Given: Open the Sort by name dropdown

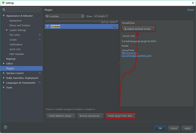Looking at the screenshot, I should [109, 22].
